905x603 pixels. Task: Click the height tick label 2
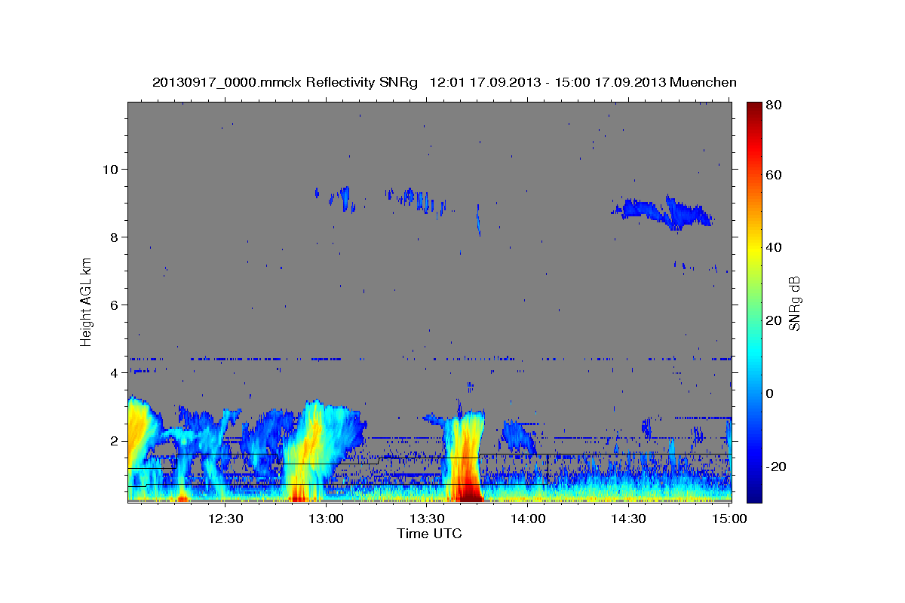click(x=113, y=440)
